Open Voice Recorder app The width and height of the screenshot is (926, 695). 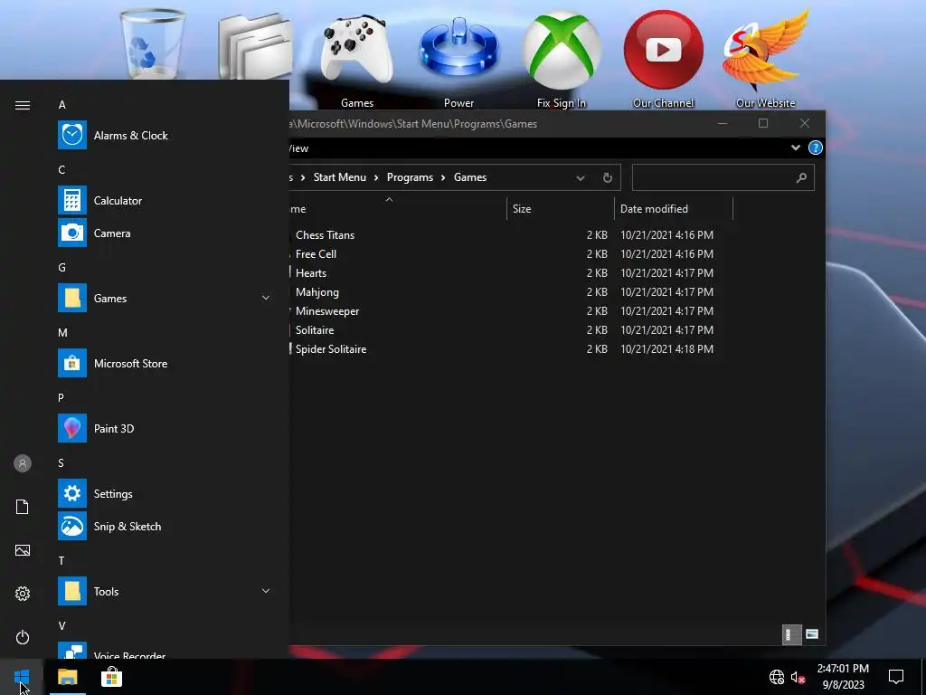(163, 652)
